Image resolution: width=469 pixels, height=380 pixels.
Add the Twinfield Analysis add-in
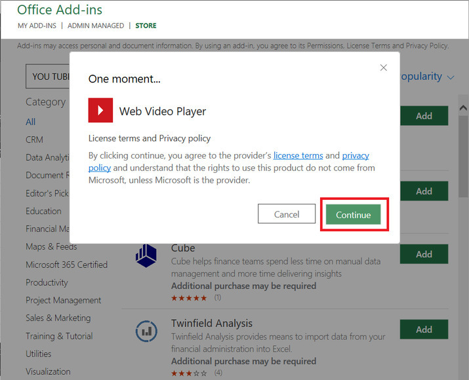coord(424,329)
